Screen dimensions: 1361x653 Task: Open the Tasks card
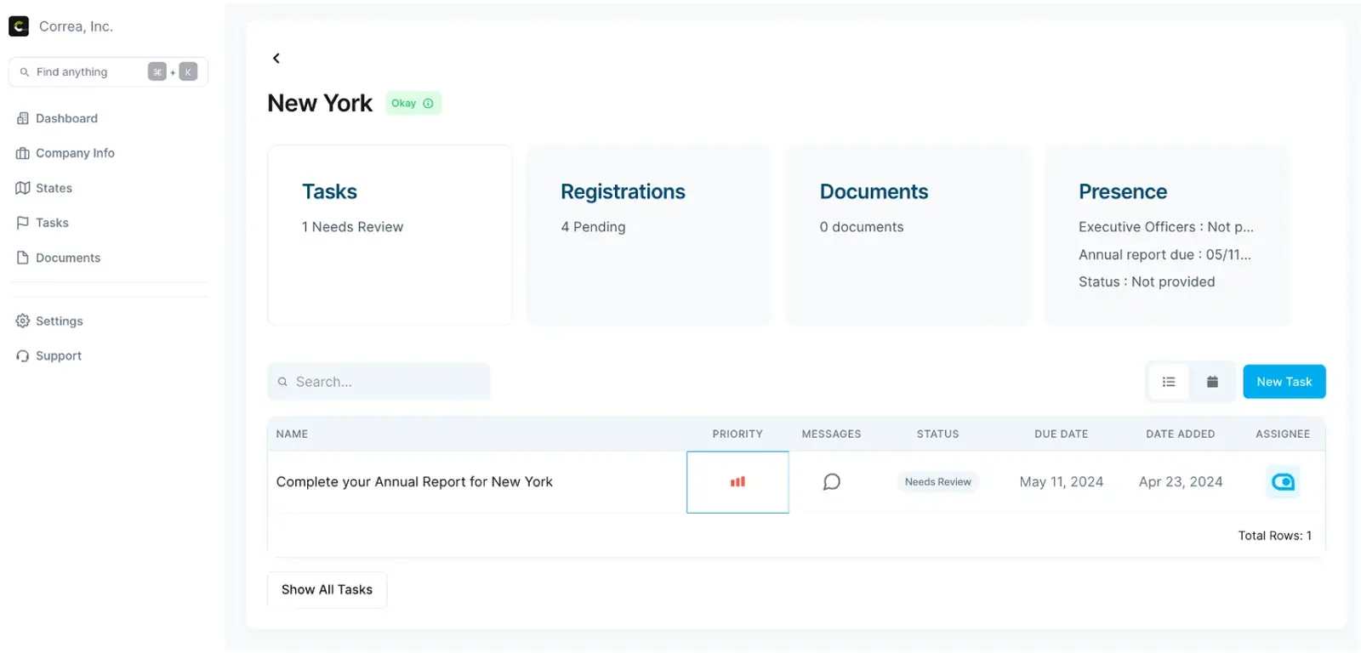(390, 236)
